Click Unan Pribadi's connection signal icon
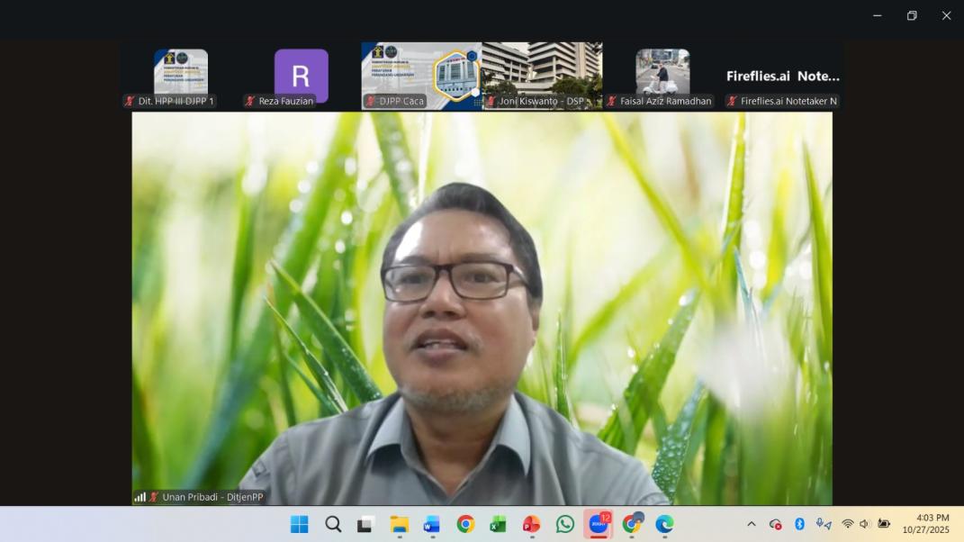Screen dimensions: 964x542 (140, 497)
